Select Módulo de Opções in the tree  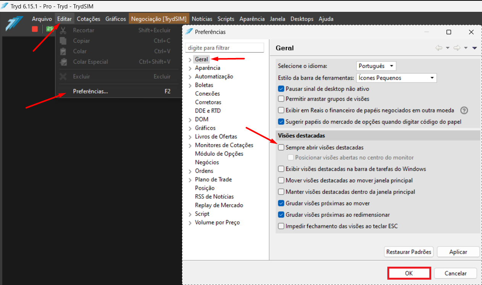[219, 154]
